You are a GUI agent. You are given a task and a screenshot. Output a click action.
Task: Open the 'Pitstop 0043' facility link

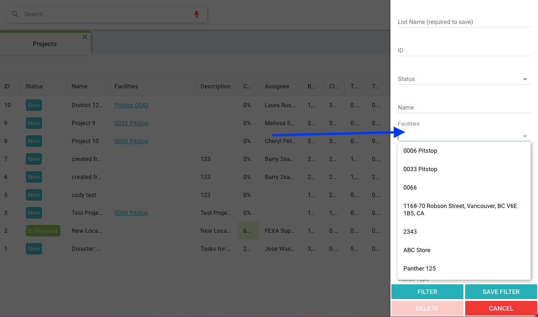tap(131, 105)
